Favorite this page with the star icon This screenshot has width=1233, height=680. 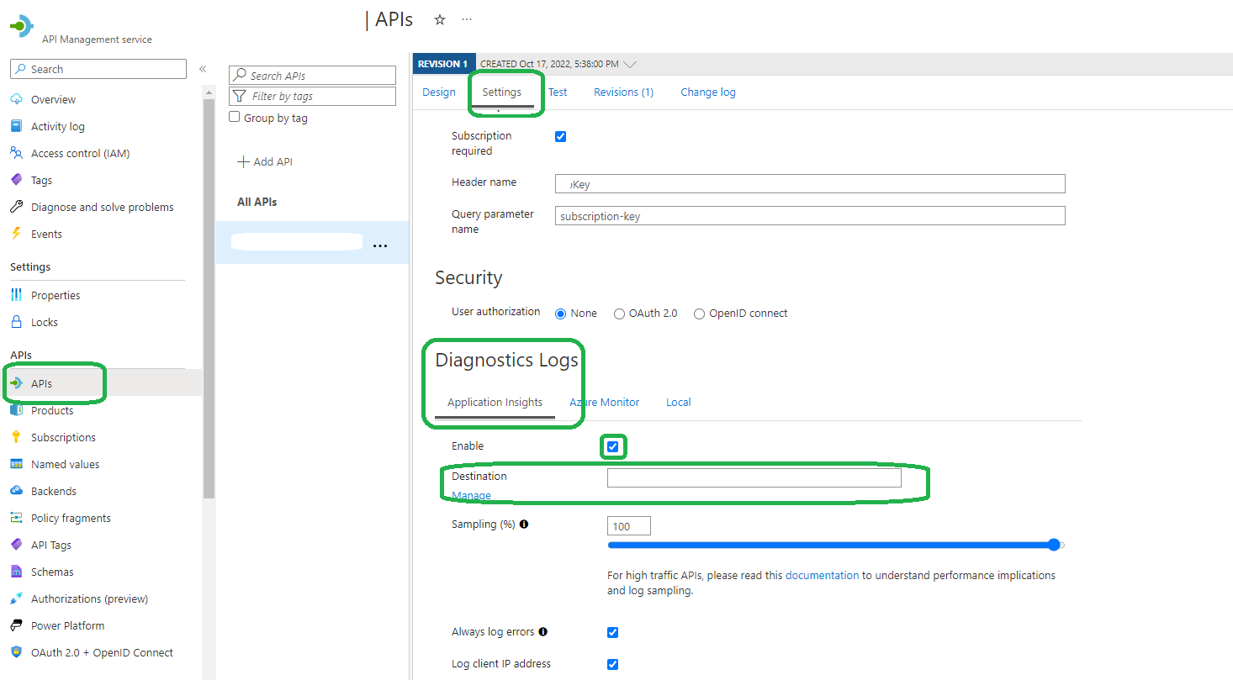[439, 19]
